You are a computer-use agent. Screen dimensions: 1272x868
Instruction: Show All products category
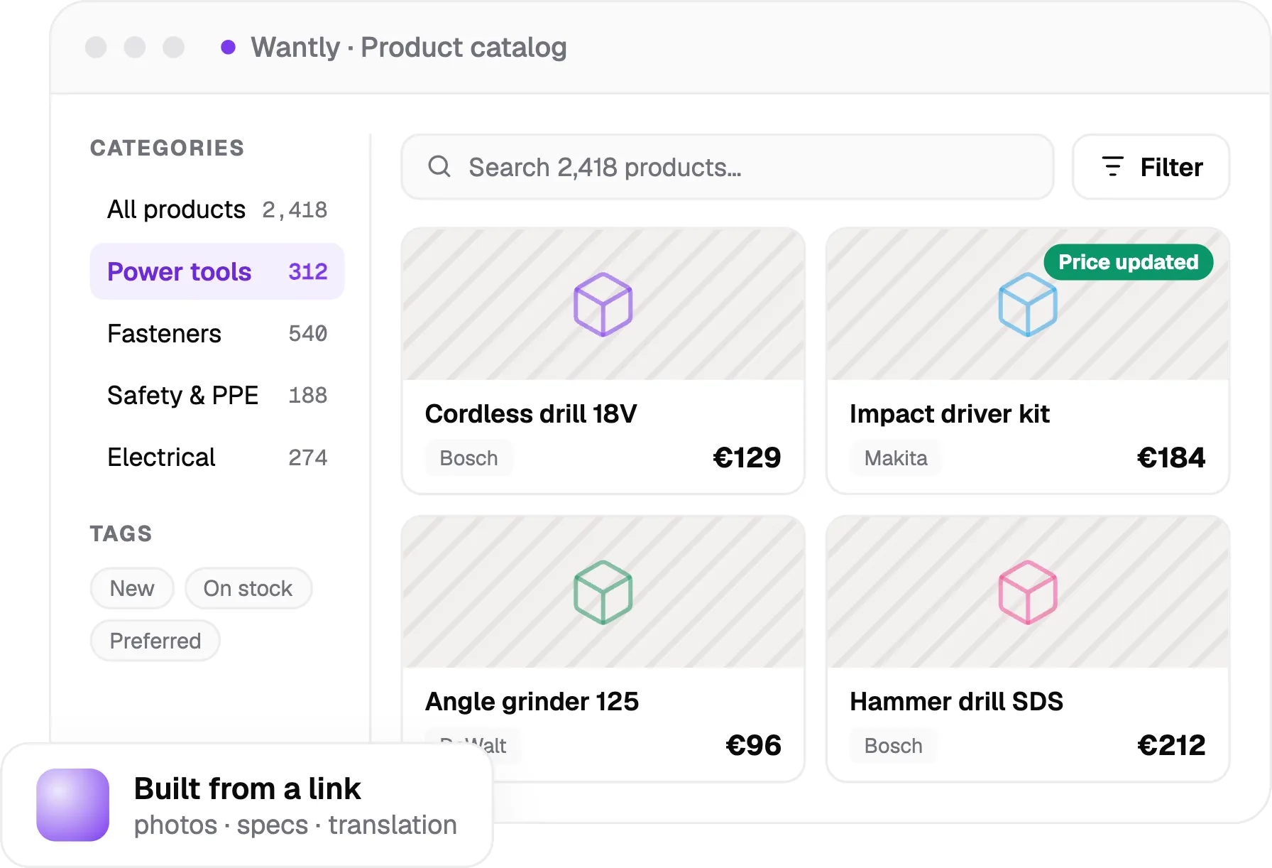pyautogui.click(x=217, y=210)
